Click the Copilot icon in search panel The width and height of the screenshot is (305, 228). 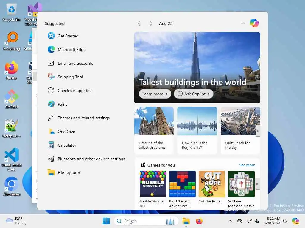coord(254,23)
